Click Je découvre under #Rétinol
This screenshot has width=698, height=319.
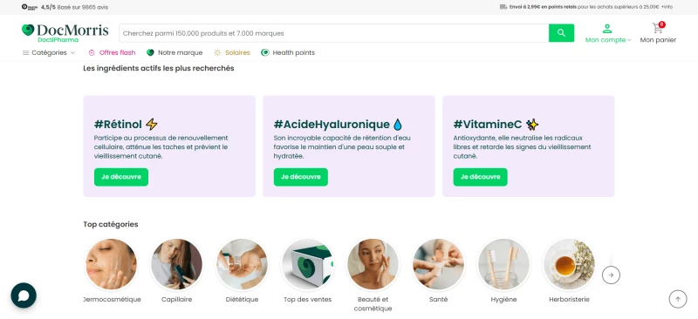pos(121,177)
